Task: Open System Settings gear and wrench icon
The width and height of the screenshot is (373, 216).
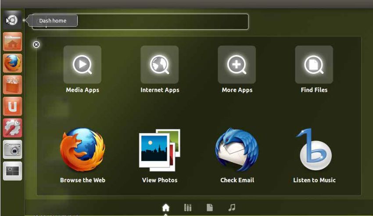Action: click(x=12, y=128)
